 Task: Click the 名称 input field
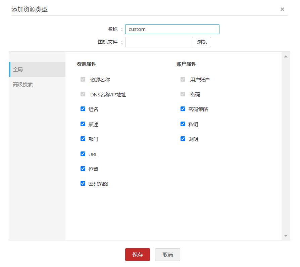click(172, 29)
